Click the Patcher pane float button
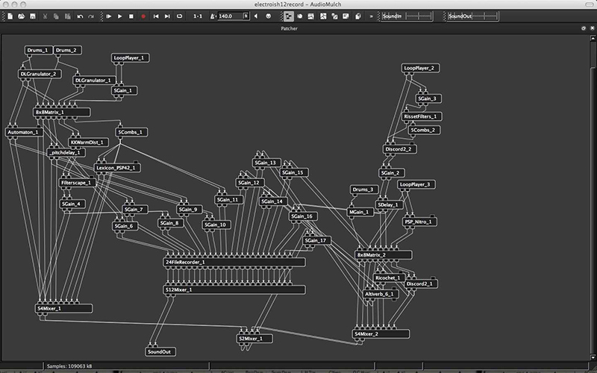Screen dimensions: 597x373 584,28
